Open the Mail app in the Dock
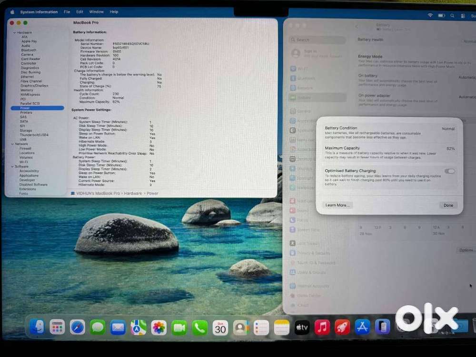This screenshot has height=357, width=476. click(x=118, y=327)
